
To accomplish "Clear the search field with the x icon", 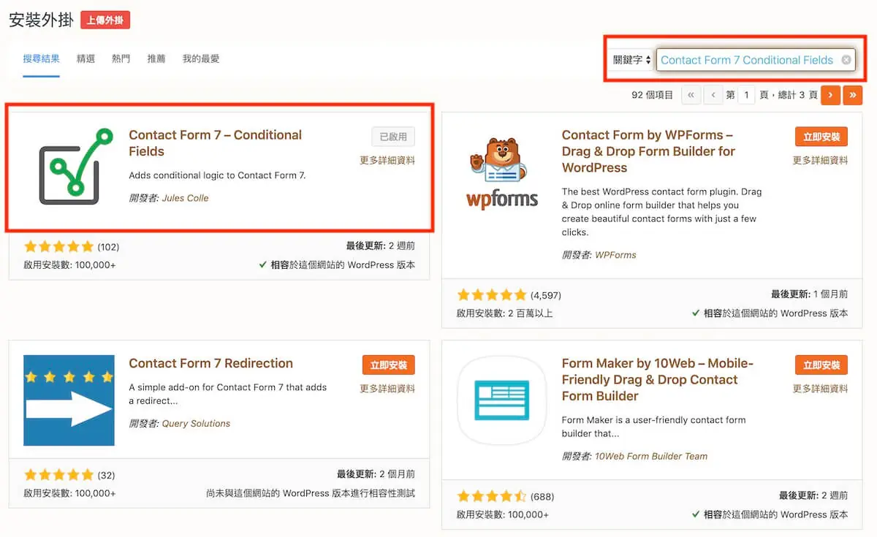I will (x=846, y=60).
